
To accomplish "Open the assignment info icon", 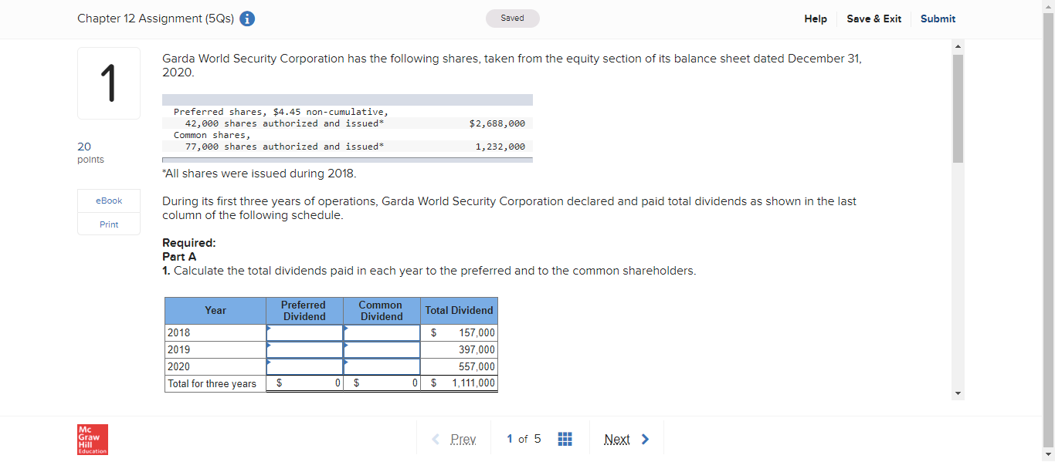I will tap(248, 19).
